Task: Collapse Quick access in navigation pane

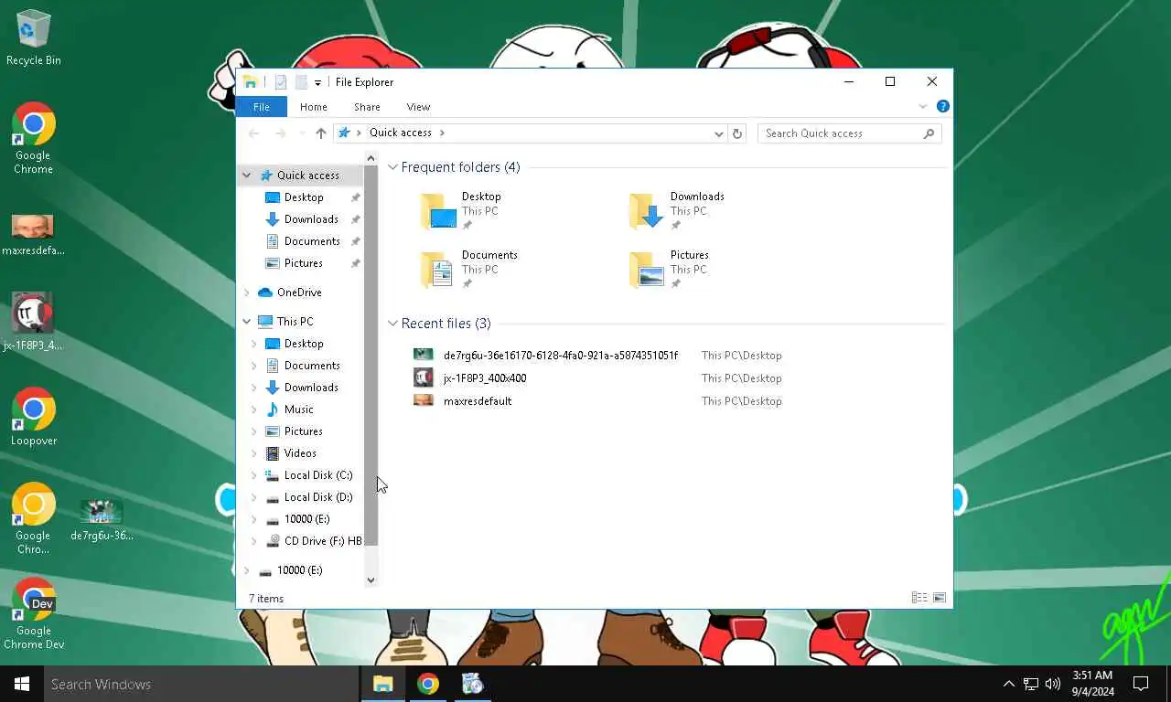Action: 246,175
